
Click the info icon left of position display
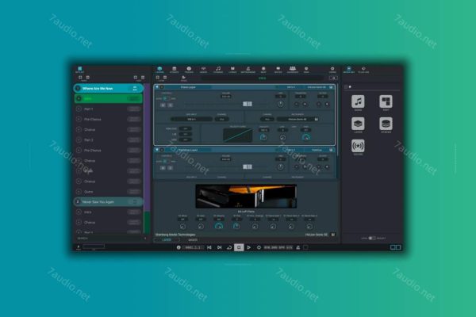click(178, 247)
